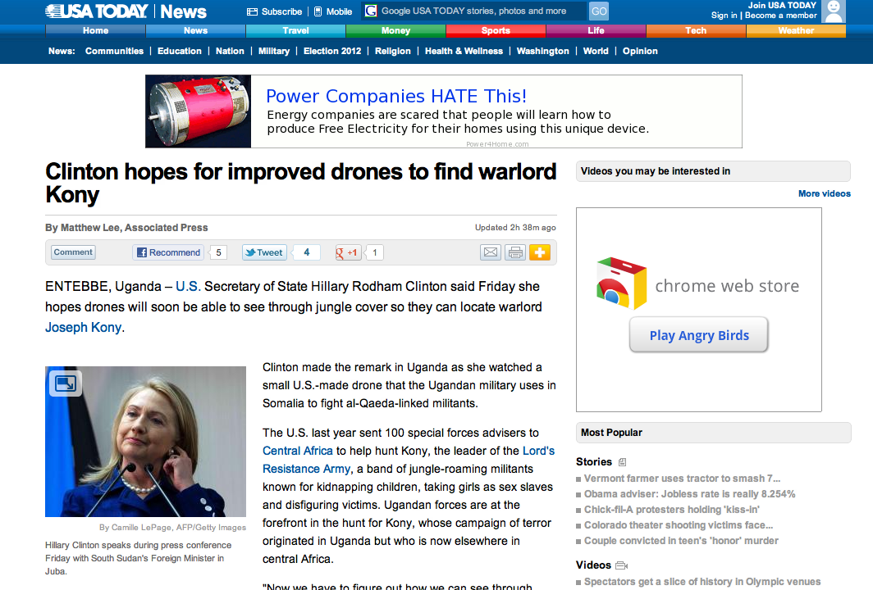Screen dimensions: 873x590
Task: Click the Chrome Web Store bag icon
Action: pyautogui.click(x=621, y=283)
